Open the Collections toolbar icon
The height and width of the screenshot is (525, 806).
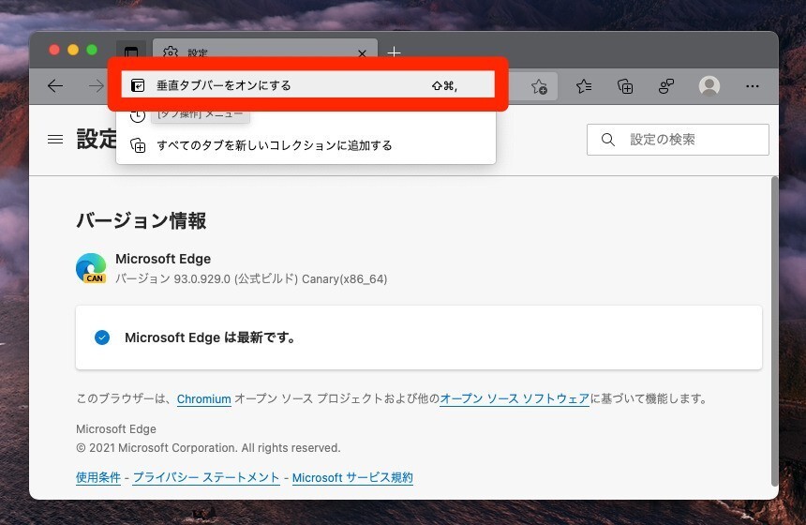pyautogui.click(x=625, y=86)
